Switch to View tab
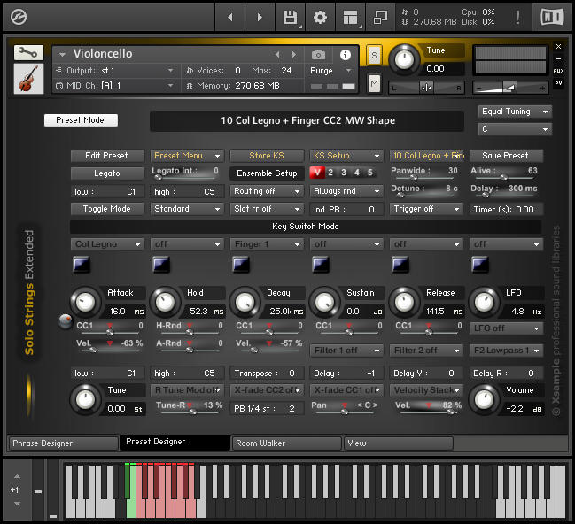Viewport: 575px width, 524px height. pyautogui.click(x=399, y=443)
